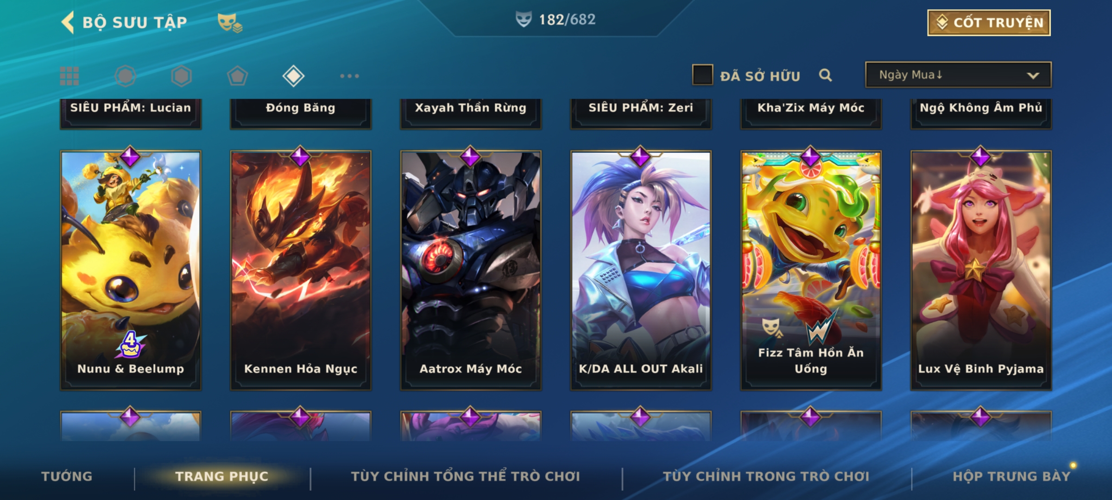This screenshot has width=1112, height=500.
Task: Filter by the pentagon rarity icon
Action: coord(237,76)
